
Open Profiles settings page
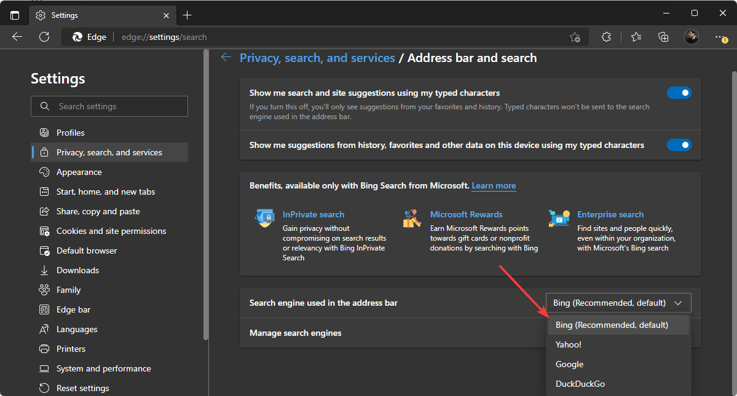click(x=109, y=133)
